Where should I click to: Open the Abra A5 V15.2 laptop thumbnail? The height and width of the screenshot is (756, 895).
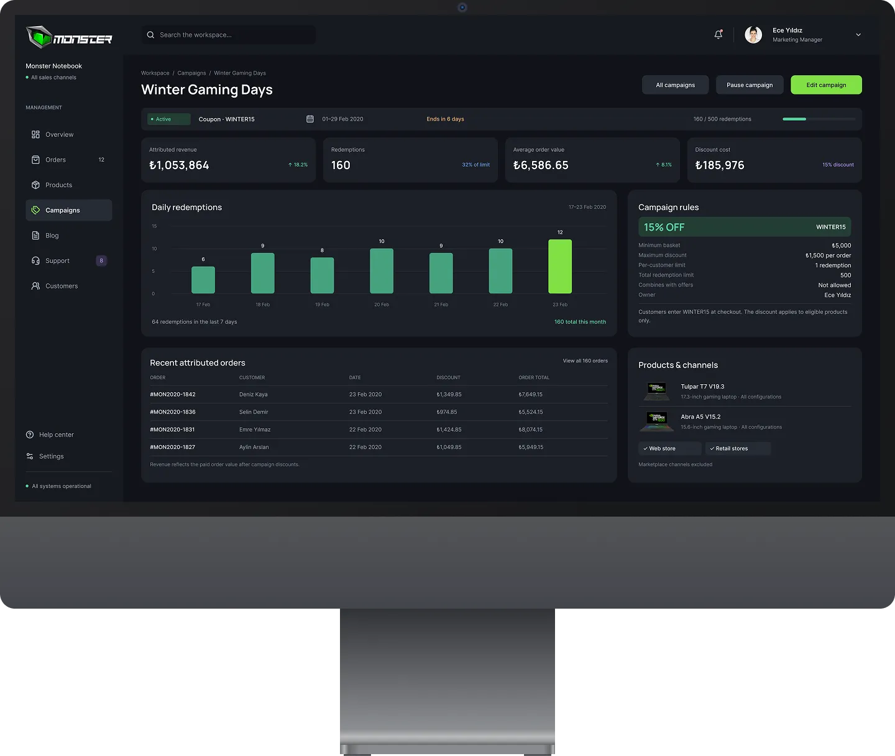(657, 422)
